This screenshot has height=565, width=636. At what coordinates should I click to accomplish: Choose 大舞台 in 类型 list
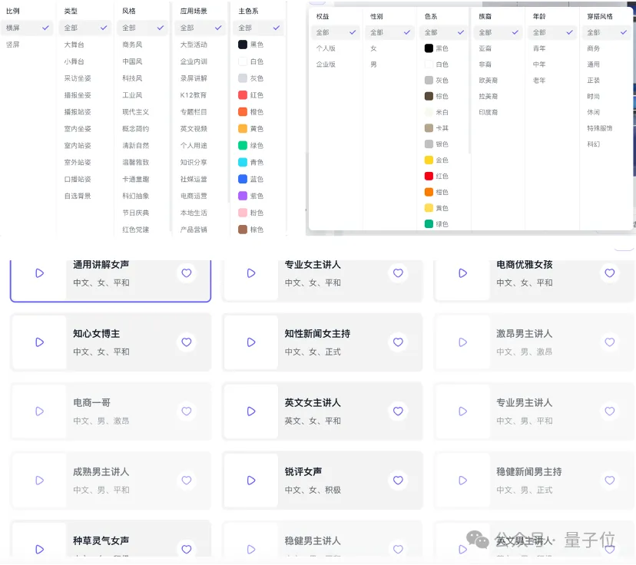75,45
